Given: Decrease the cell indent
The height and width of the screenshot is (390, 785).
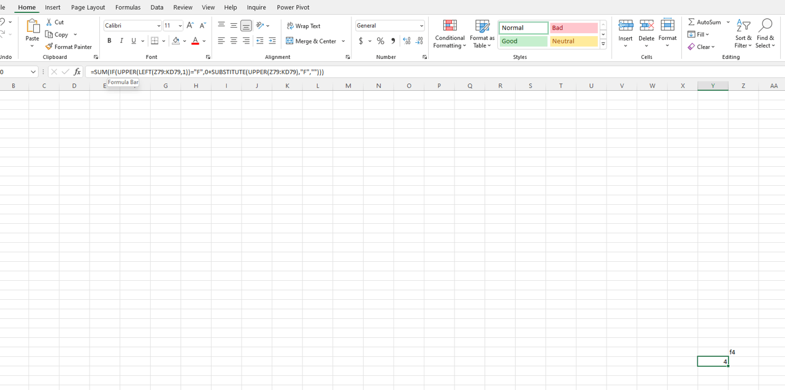Looking at the screenshot, I should (x=260, y=41).
